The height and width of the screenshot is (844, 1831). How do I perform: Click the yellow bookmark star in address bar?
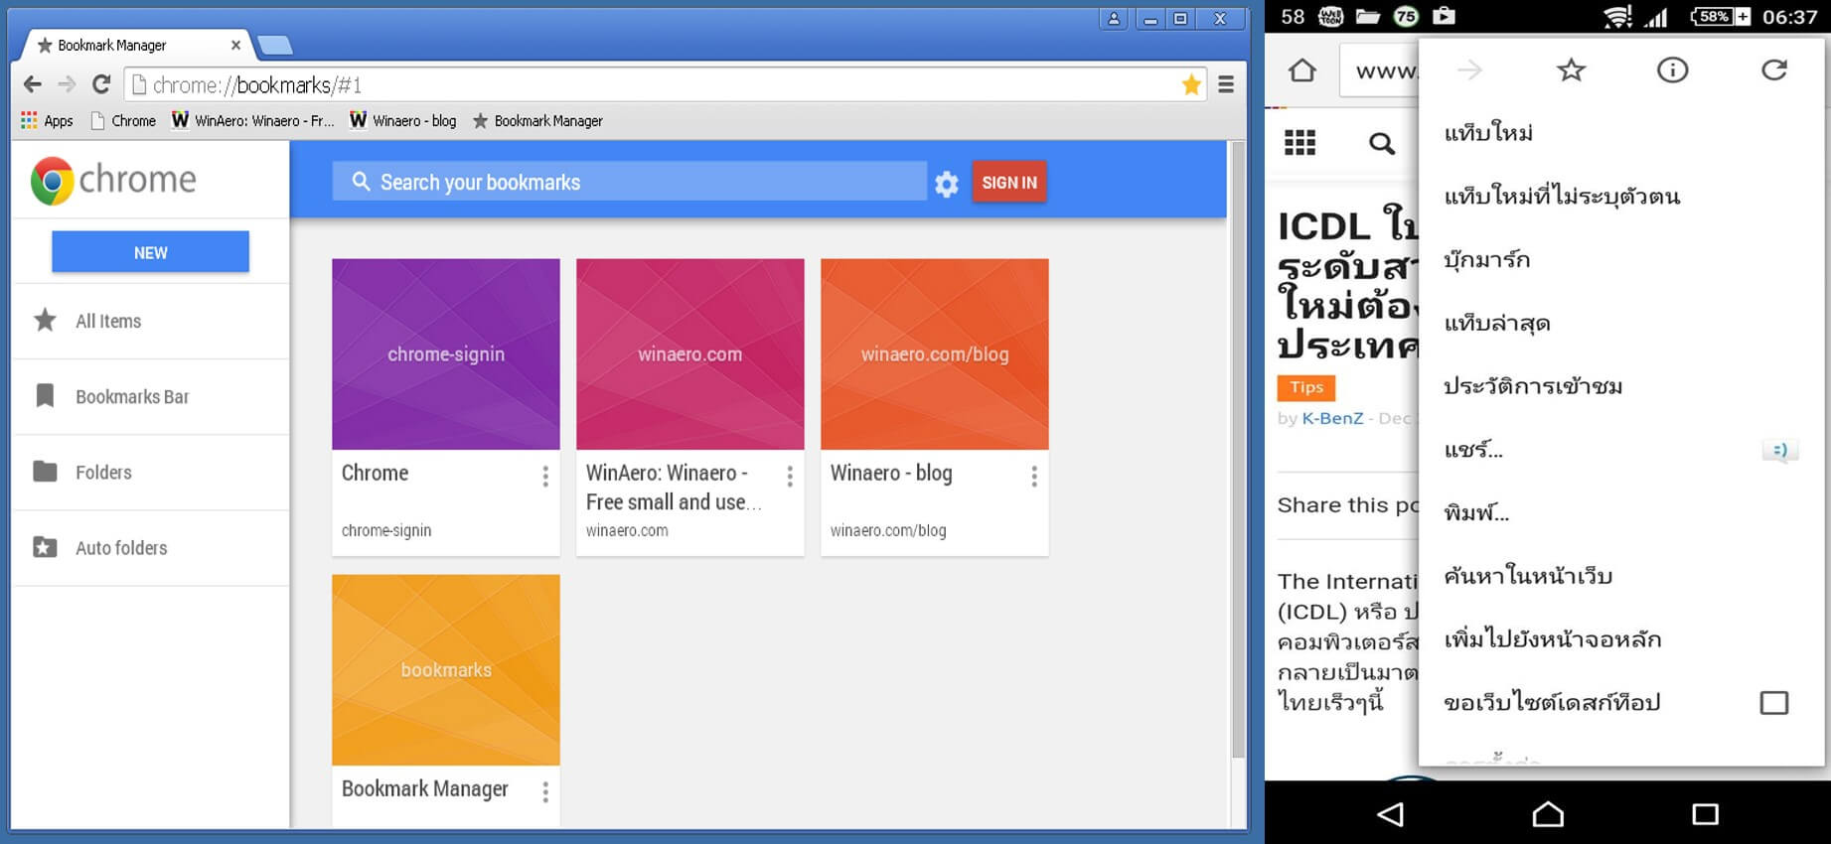tap(1191, 84)
